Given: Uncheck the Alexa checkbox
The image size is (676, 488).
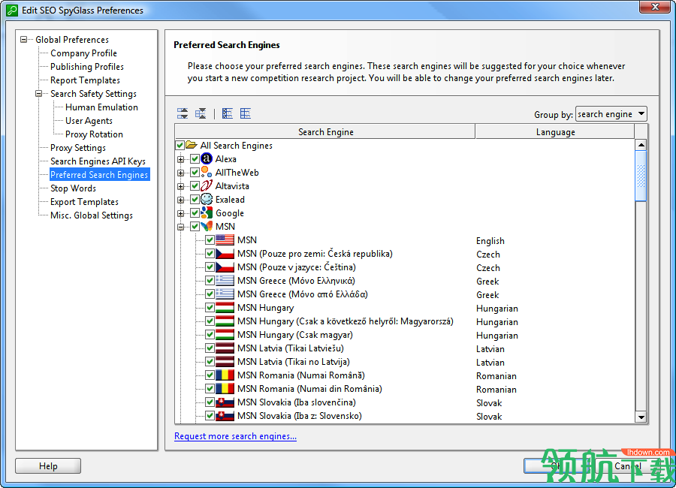Looking at the screenshot, I should click(x=195, y=159).
